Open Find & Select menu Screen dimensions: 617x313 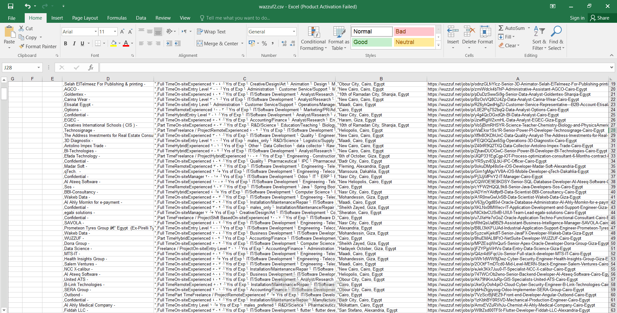coord(556,38)
